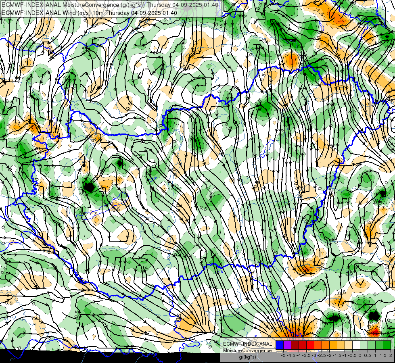Pick the darkest green swatch at the legend's end
The height and width of the screenshot is (363, 395).
pyautogui.click(x=387, y=345)
